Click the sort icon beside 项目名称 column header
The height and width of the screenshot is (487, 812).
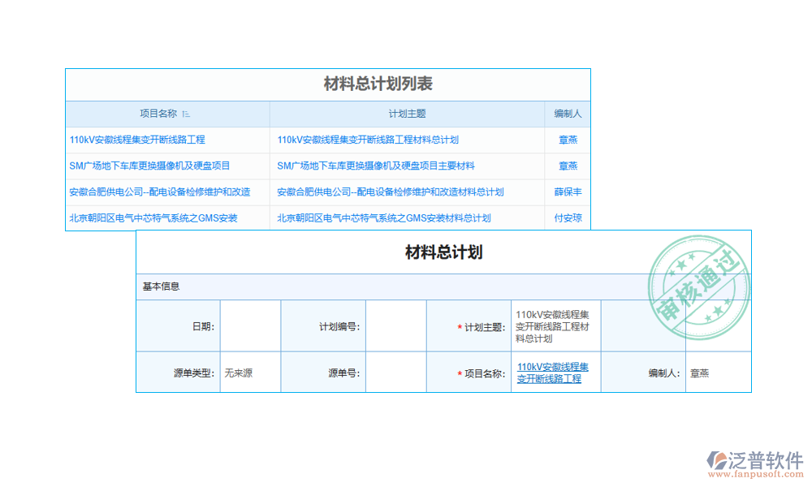188,114
